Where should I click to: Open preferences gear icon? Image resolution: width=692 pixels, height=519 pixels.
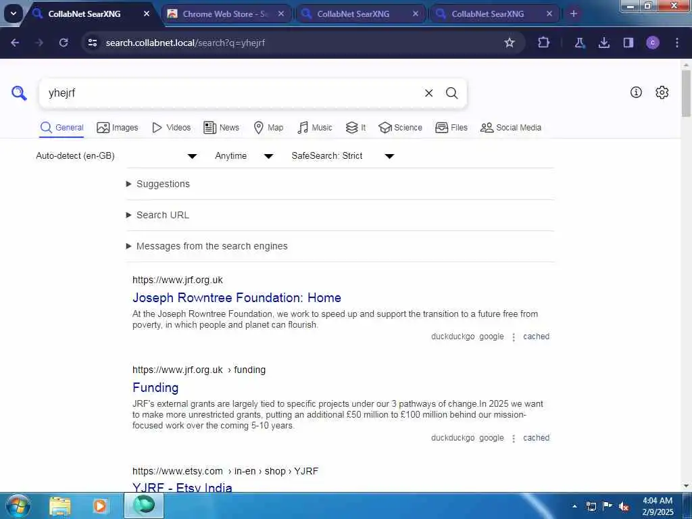click(x=662, y=92)
